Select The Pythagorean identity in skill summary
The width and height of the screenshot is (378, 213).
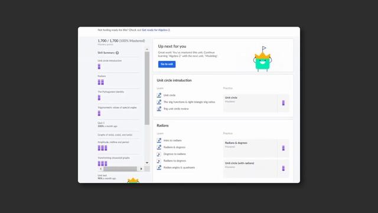[x=111, y=92]
